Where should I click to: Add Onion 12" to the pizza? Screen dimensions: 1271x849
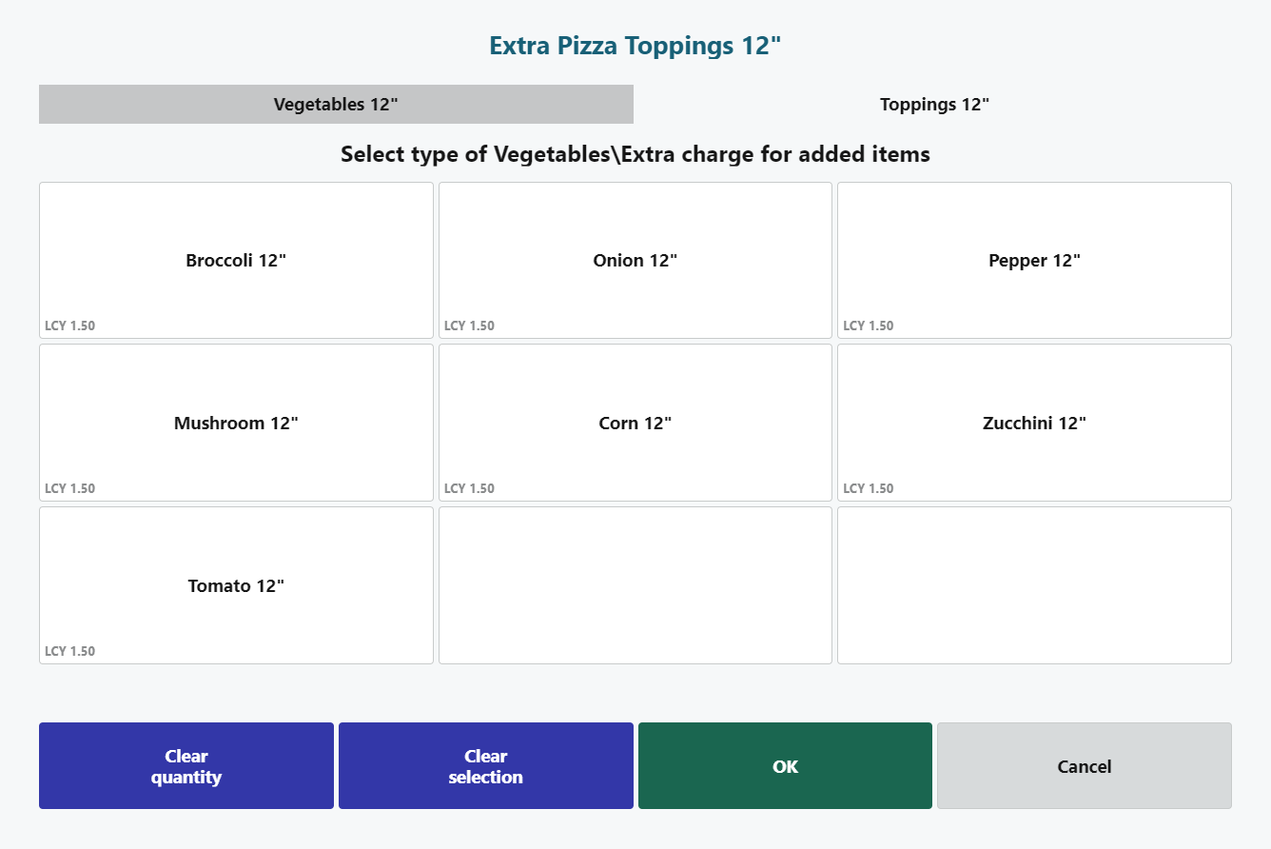click(635, 260)
